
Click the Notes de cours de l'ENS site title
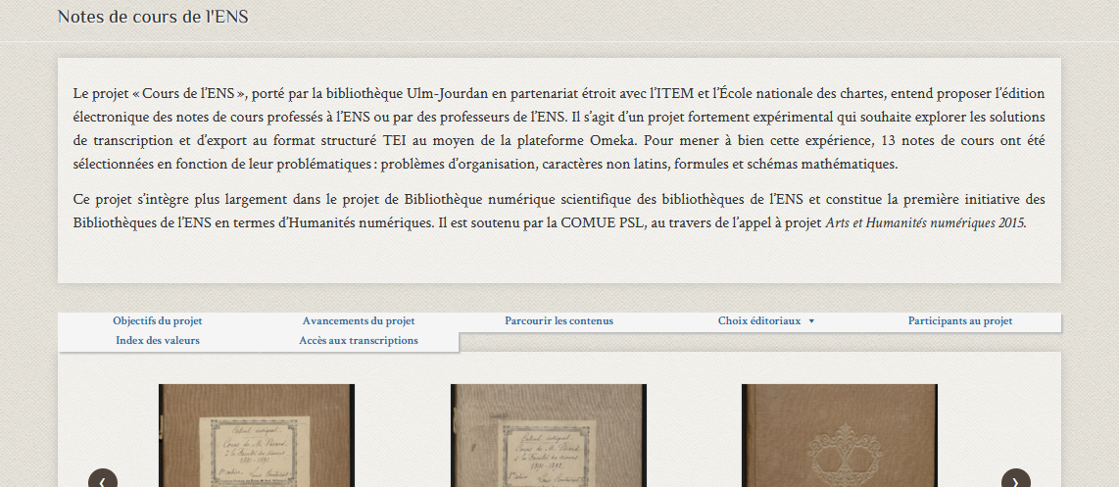153,17
